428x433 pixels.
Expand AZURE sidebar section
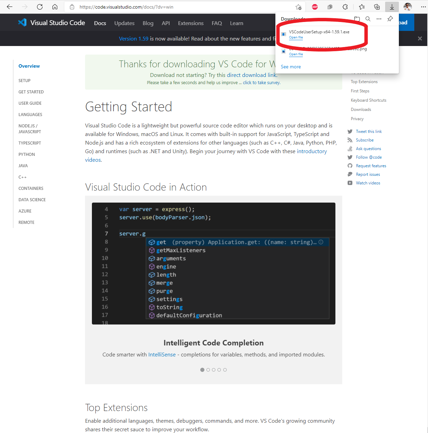pyautogui.click(x=25, y=211)
